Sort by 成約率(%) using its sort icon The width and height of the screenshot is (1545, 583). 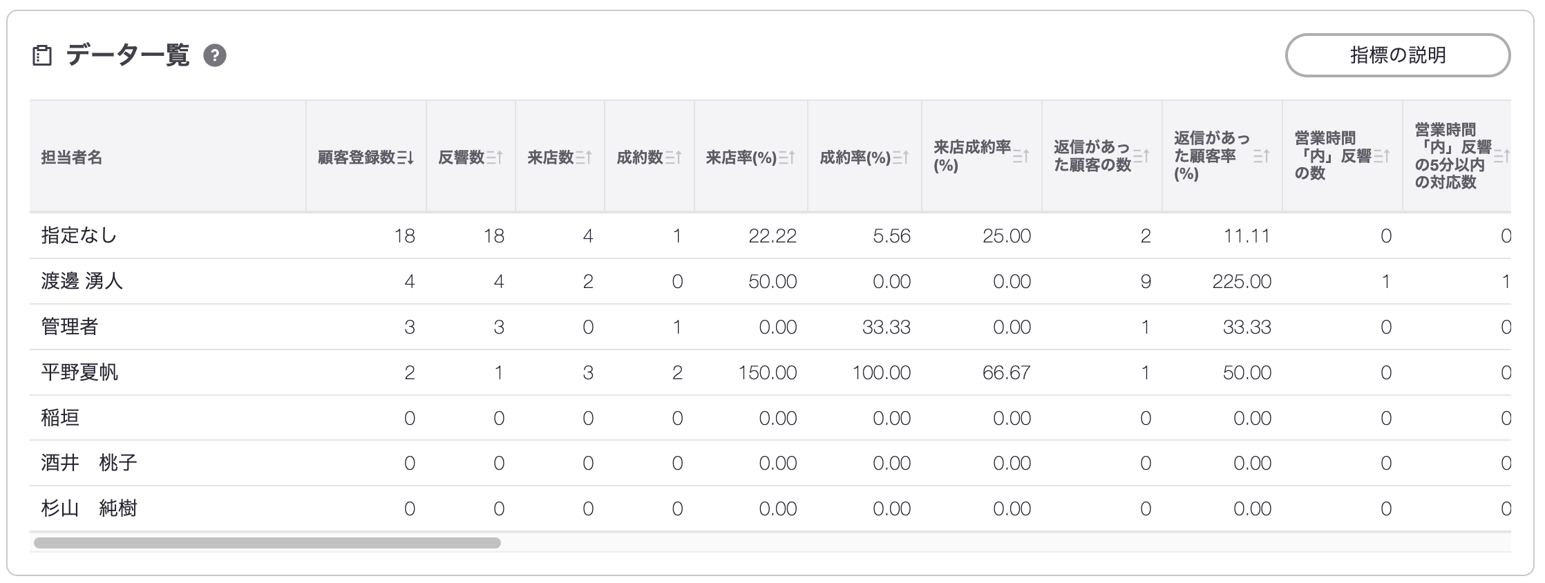(x=900, y=157)
